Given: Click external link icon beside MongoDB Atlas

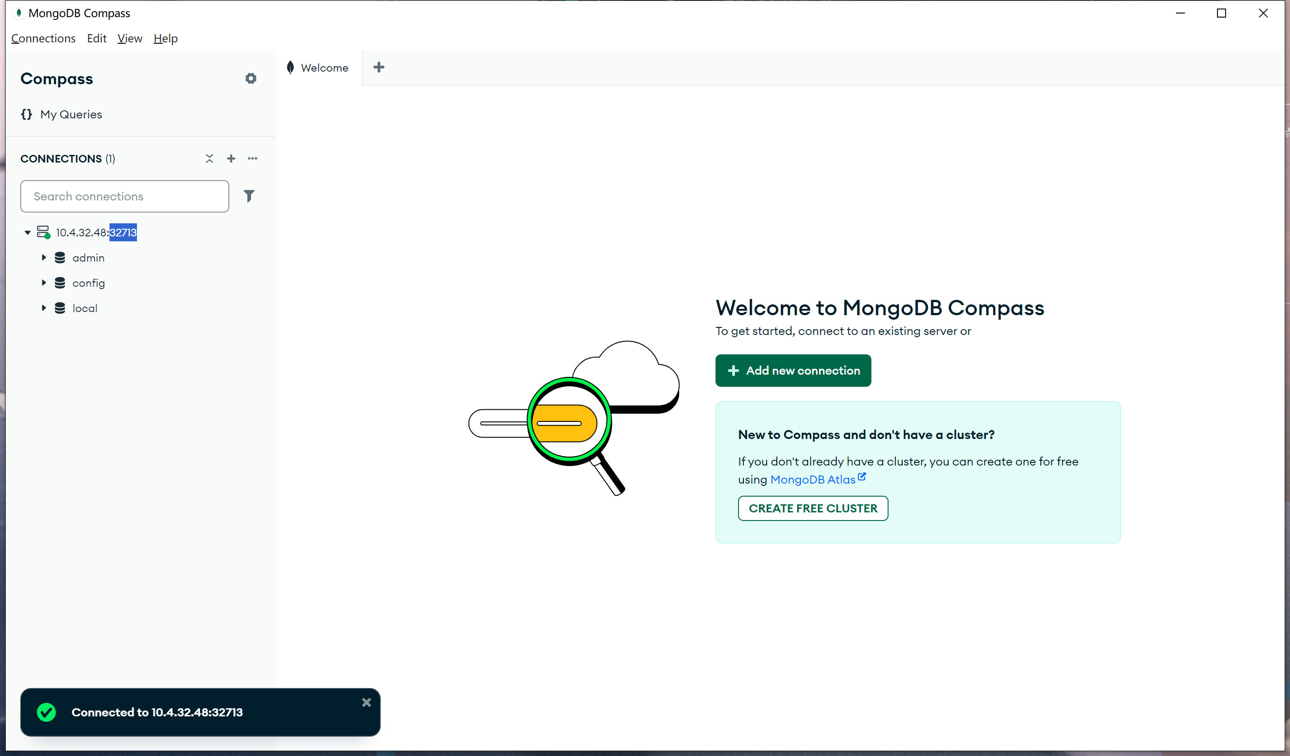Looking at the screenshot, I should click(x=862, y=476).
